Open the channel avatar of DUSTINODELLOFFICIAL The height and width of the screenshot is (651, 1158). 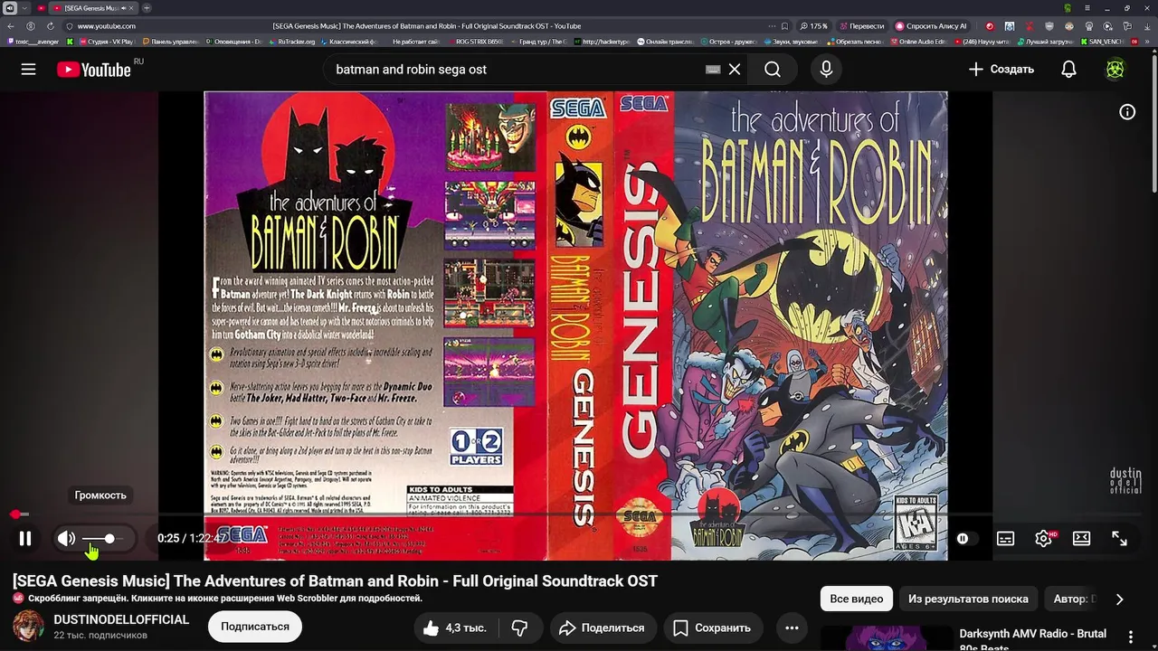(28, 627)
